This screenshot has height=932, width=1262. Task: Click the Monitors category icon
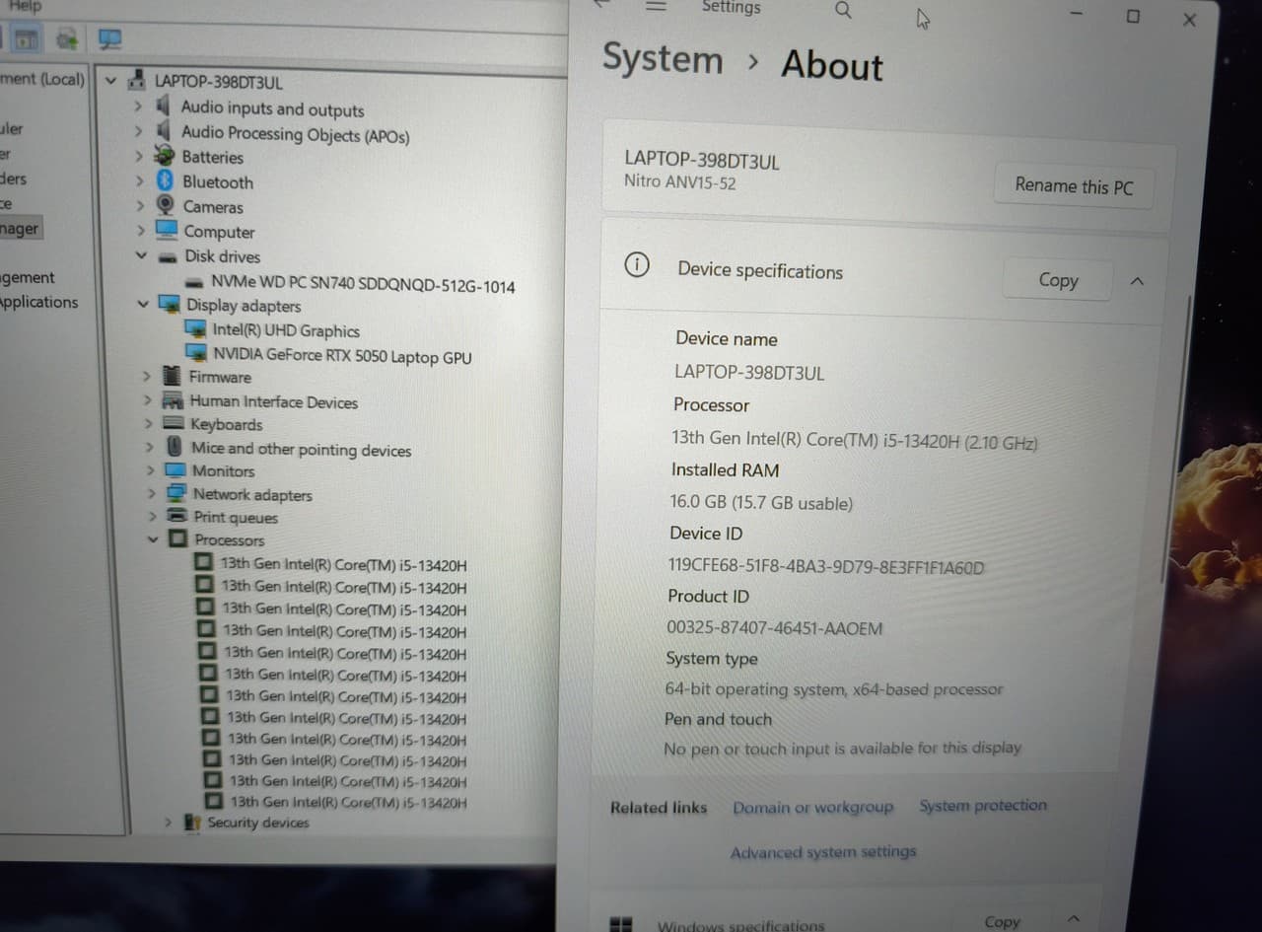[175, 469]
